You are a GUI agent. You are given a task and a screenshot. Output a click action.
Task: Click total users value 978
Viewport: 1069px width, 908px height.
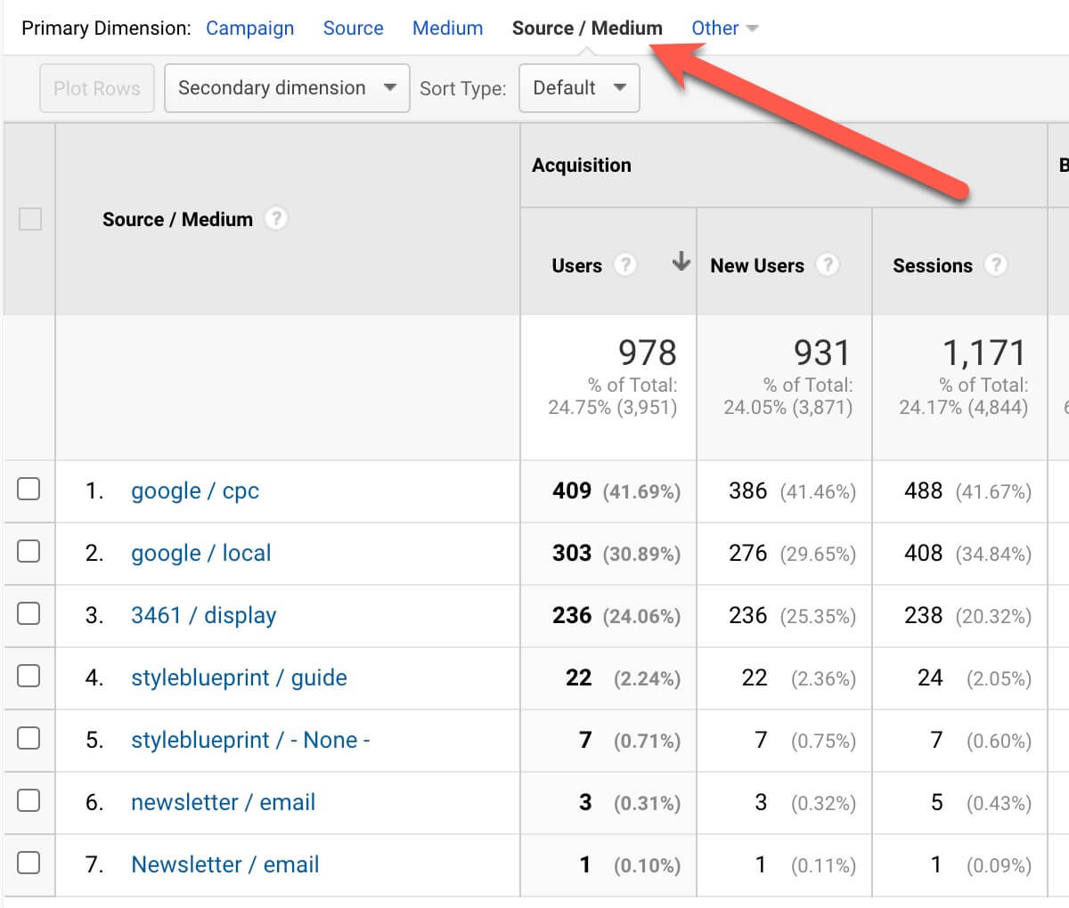pos(648,353)
